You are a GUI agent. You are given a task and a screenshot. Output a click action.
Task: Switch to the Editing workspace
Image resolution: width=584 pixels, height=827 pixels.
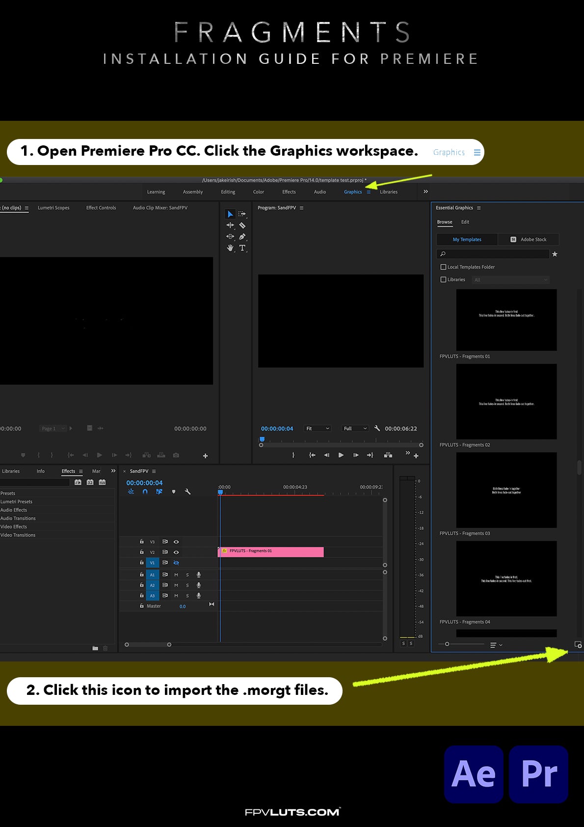pyautogui.click(x=228, y=192)
